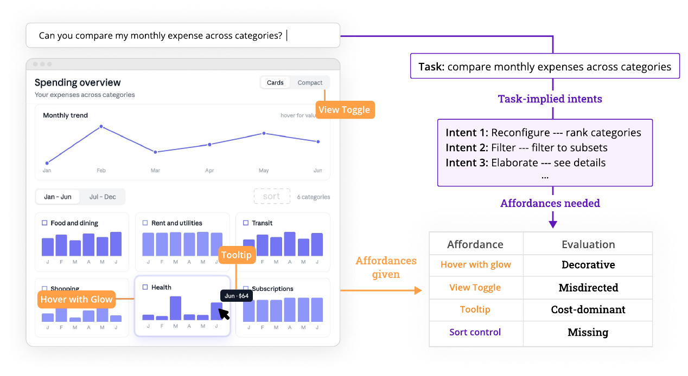Click the 'Monthly trend' chart title
Image resolution: width=688 pixels, height=376 pixels.
(x=65, y=115)
